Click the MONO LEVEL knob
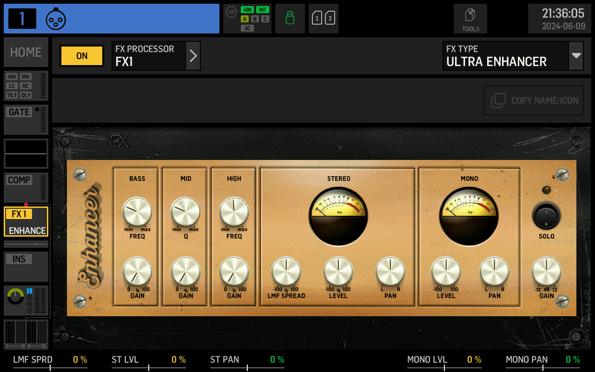The height and width of the screenshot is (372, 595). (446, 272)
